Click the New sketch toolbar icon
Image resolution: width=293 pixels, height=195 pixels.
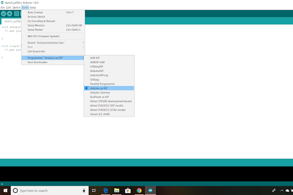point(16,14)
